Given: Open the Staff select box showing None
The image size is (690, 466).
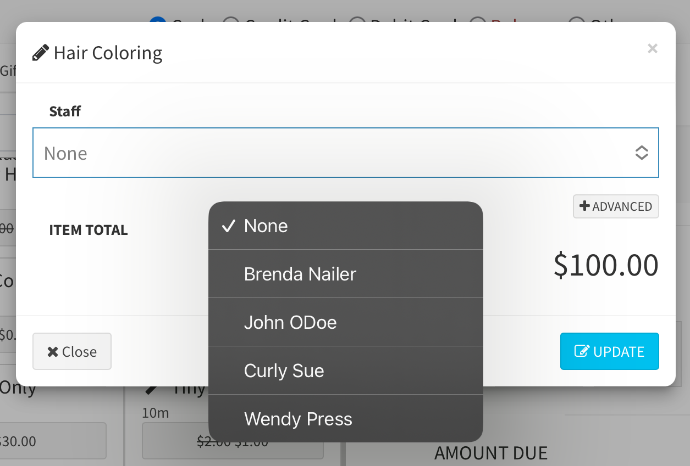Looking at the screenshot, I should pos(330,153).
